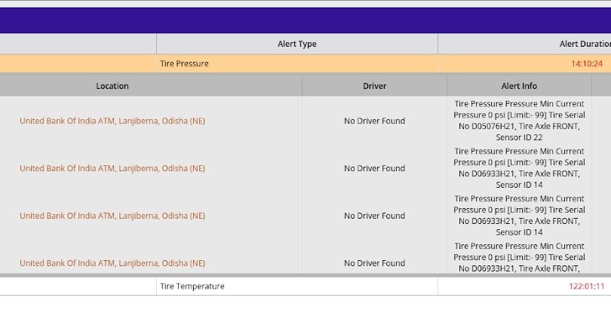
Task: Click the Alert Duration column header
Action: [585, 44]
